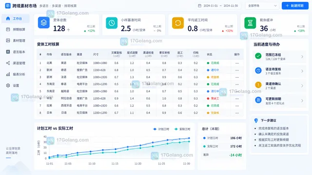Select the 语言版本 sidebar item
Image resolution: width=312 pixels, height=175 pixels.
coord(16,52)
